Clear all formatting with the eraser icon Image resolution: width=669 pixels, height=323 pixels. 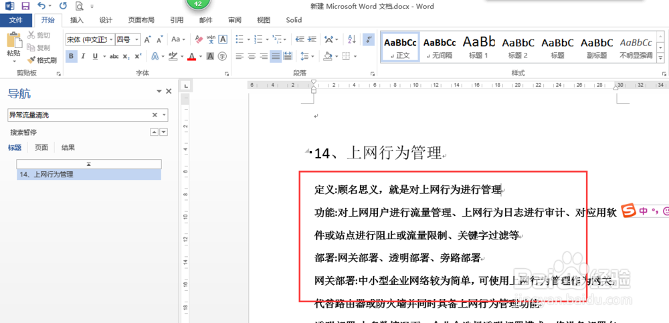(x=199, y=39)
